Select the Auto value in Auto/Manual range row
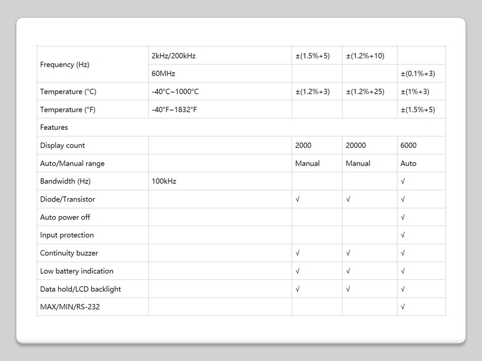The height and width of the screenshot is (361, 482). (x=409, y=163)
